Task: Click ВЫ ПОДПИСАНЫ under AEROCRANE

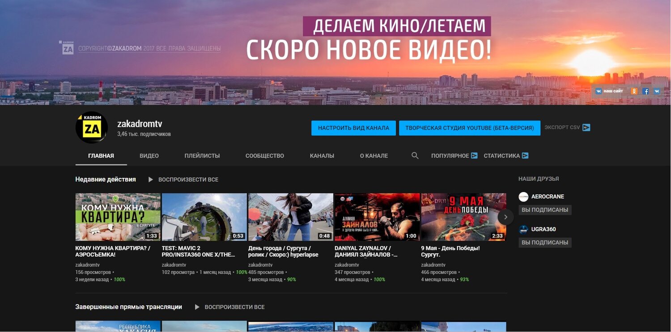Action: 545,210
